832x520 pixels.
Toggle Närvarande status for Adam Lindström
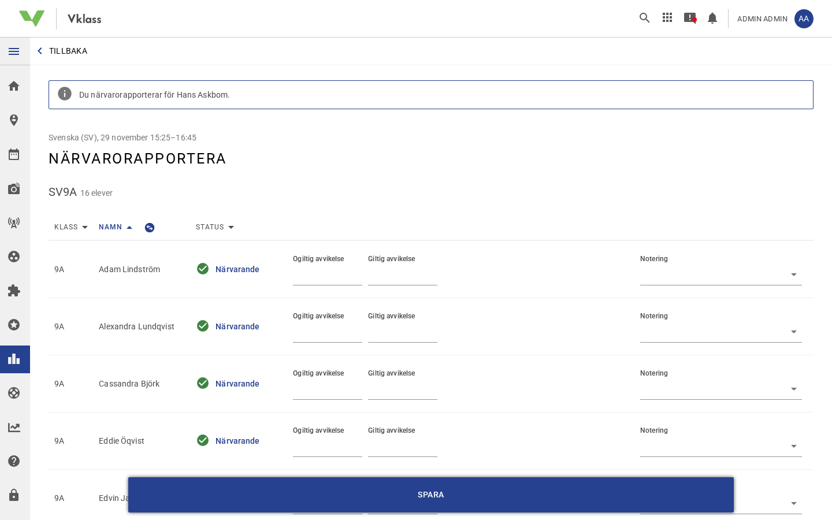(228, 269)
